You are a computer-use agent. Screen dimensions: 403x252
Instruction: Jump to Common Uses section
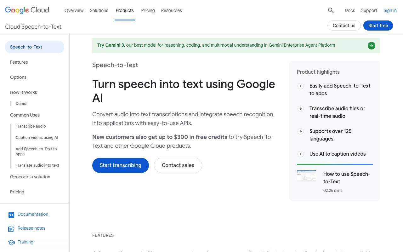click(x=25, y=115)
